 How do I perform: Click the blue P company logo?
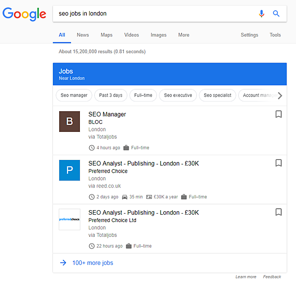(70, 170)
